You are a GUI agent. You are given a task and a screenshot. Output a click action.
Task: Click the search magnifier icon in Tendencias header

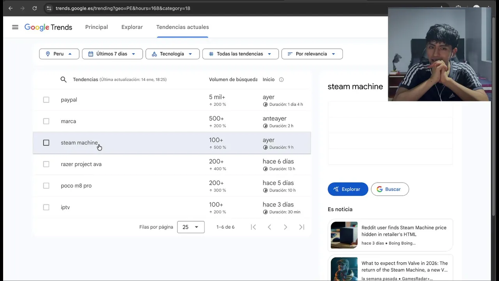pos(64,80)
